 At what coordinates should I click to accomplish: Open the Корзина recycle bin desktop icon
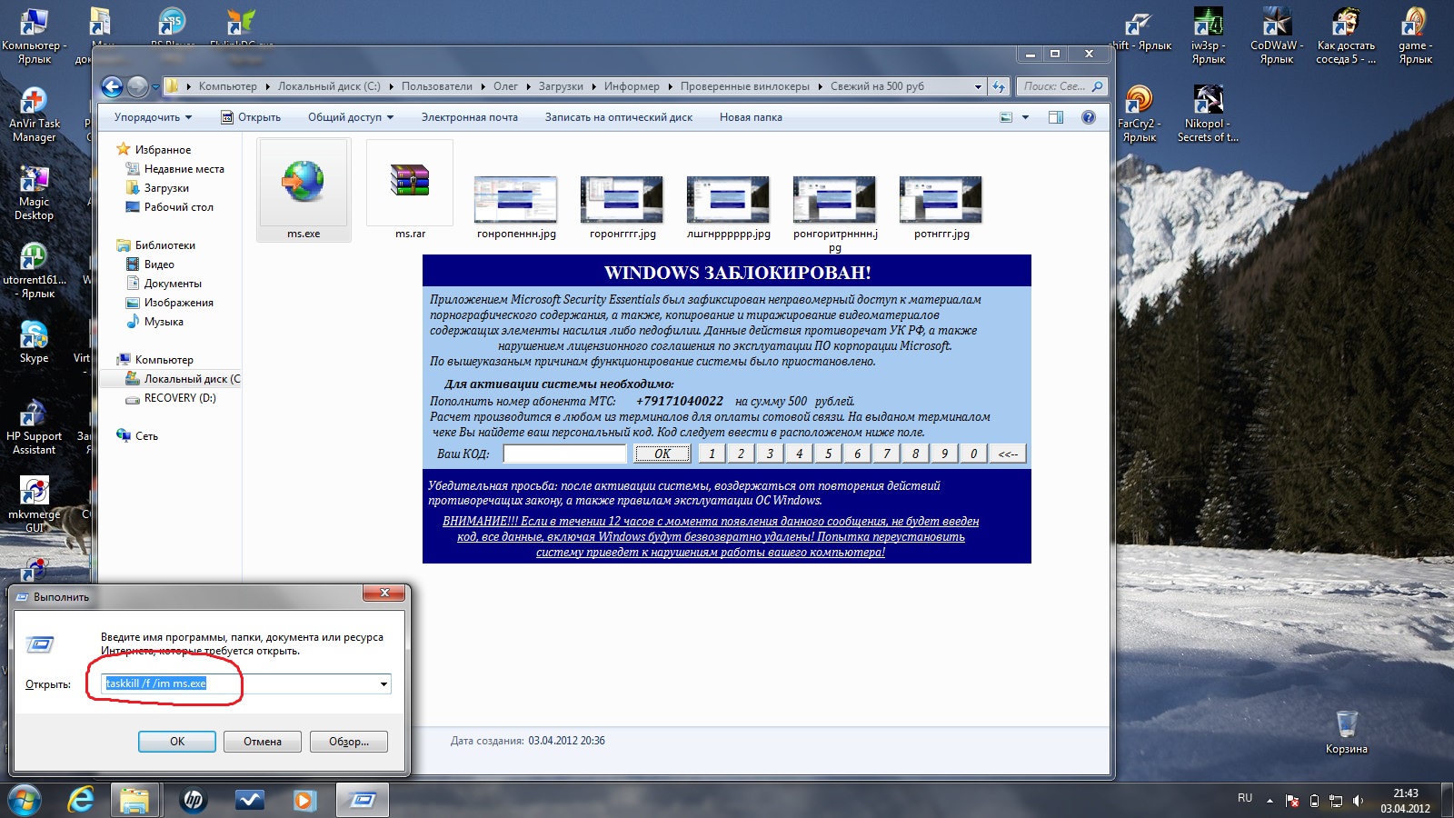pyautogui.click(x=1347, y=733)
